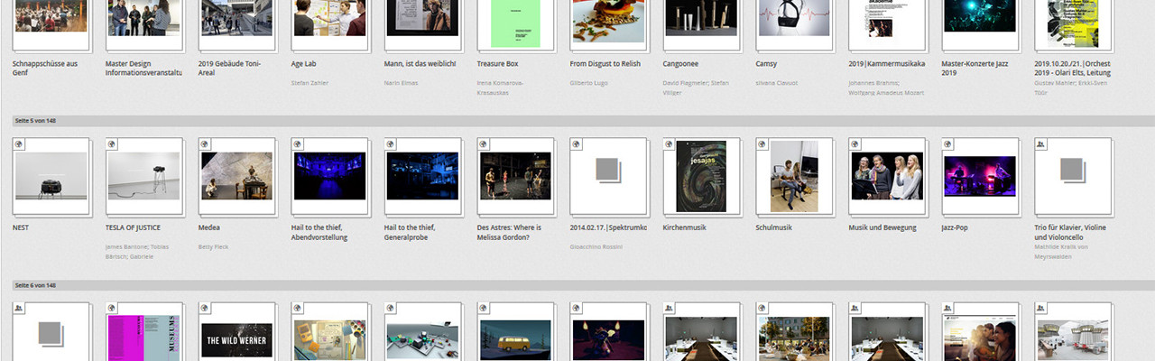
Task: Click author Gioacchino Rossini under Spektrumkonzert
Action: click(596, 246)
